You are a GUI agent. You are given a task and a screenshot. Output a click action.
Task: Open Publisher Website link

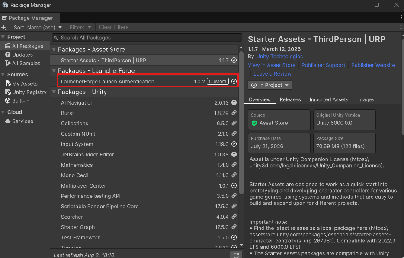pyautogui.click(x=373, y=65)
